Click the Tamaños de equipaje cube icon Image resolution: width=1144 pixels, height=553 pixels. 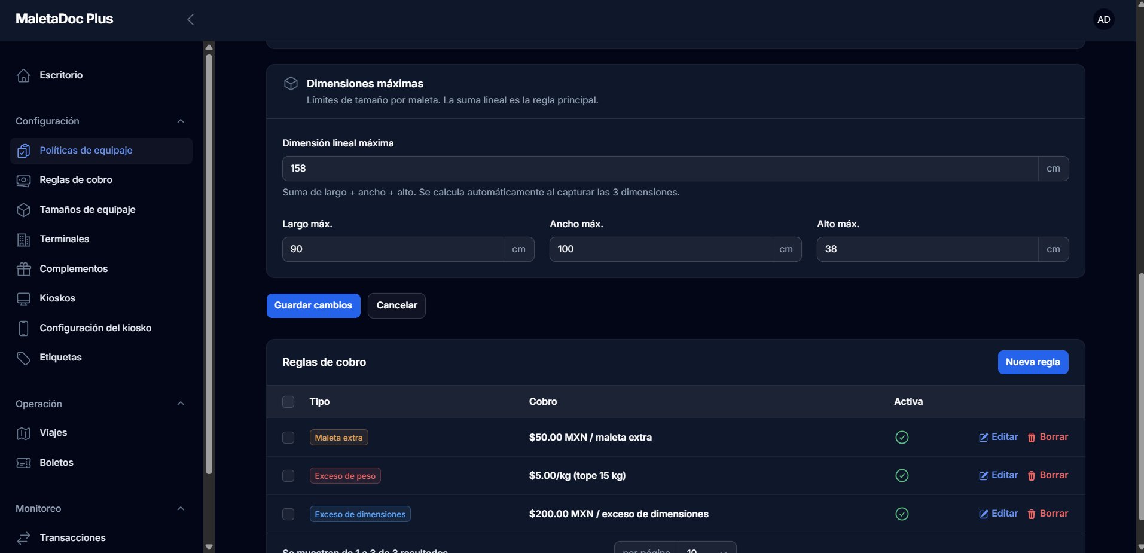tap(23, 210)
